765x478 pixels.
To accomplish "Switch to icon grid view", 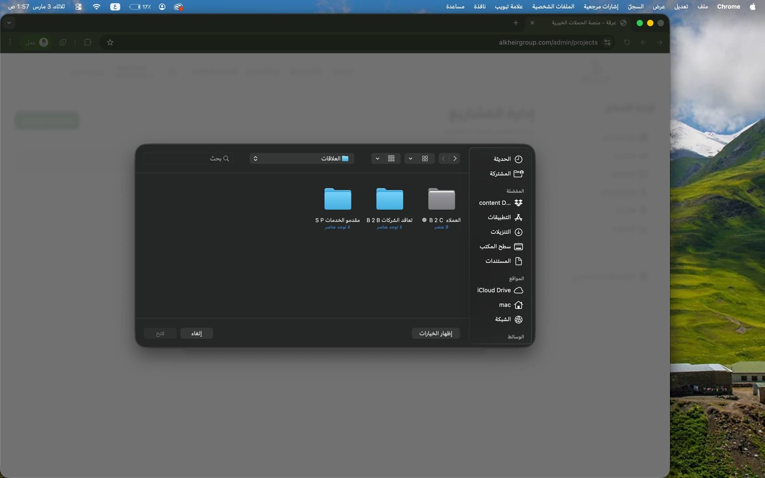I will (425, 159).
